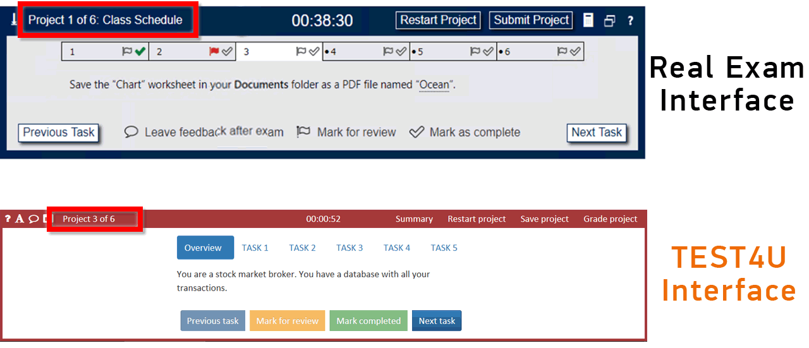Open the calculator icon in exam header
Screen dimensions: 809x348
588,20
